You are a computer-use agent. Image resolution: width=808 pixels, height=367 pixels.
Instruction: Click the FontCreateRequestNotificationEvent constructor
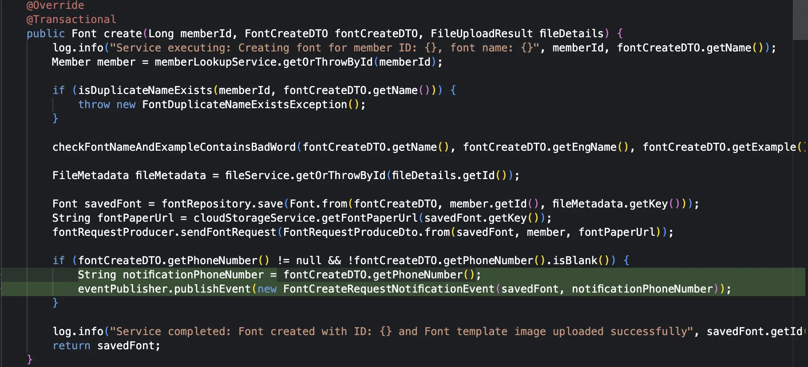click(388, 289)
